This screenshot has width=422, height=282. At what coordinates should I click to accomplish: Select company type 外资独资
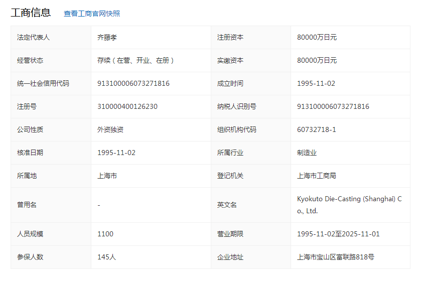pyautogui.click(x=110, y=129)
